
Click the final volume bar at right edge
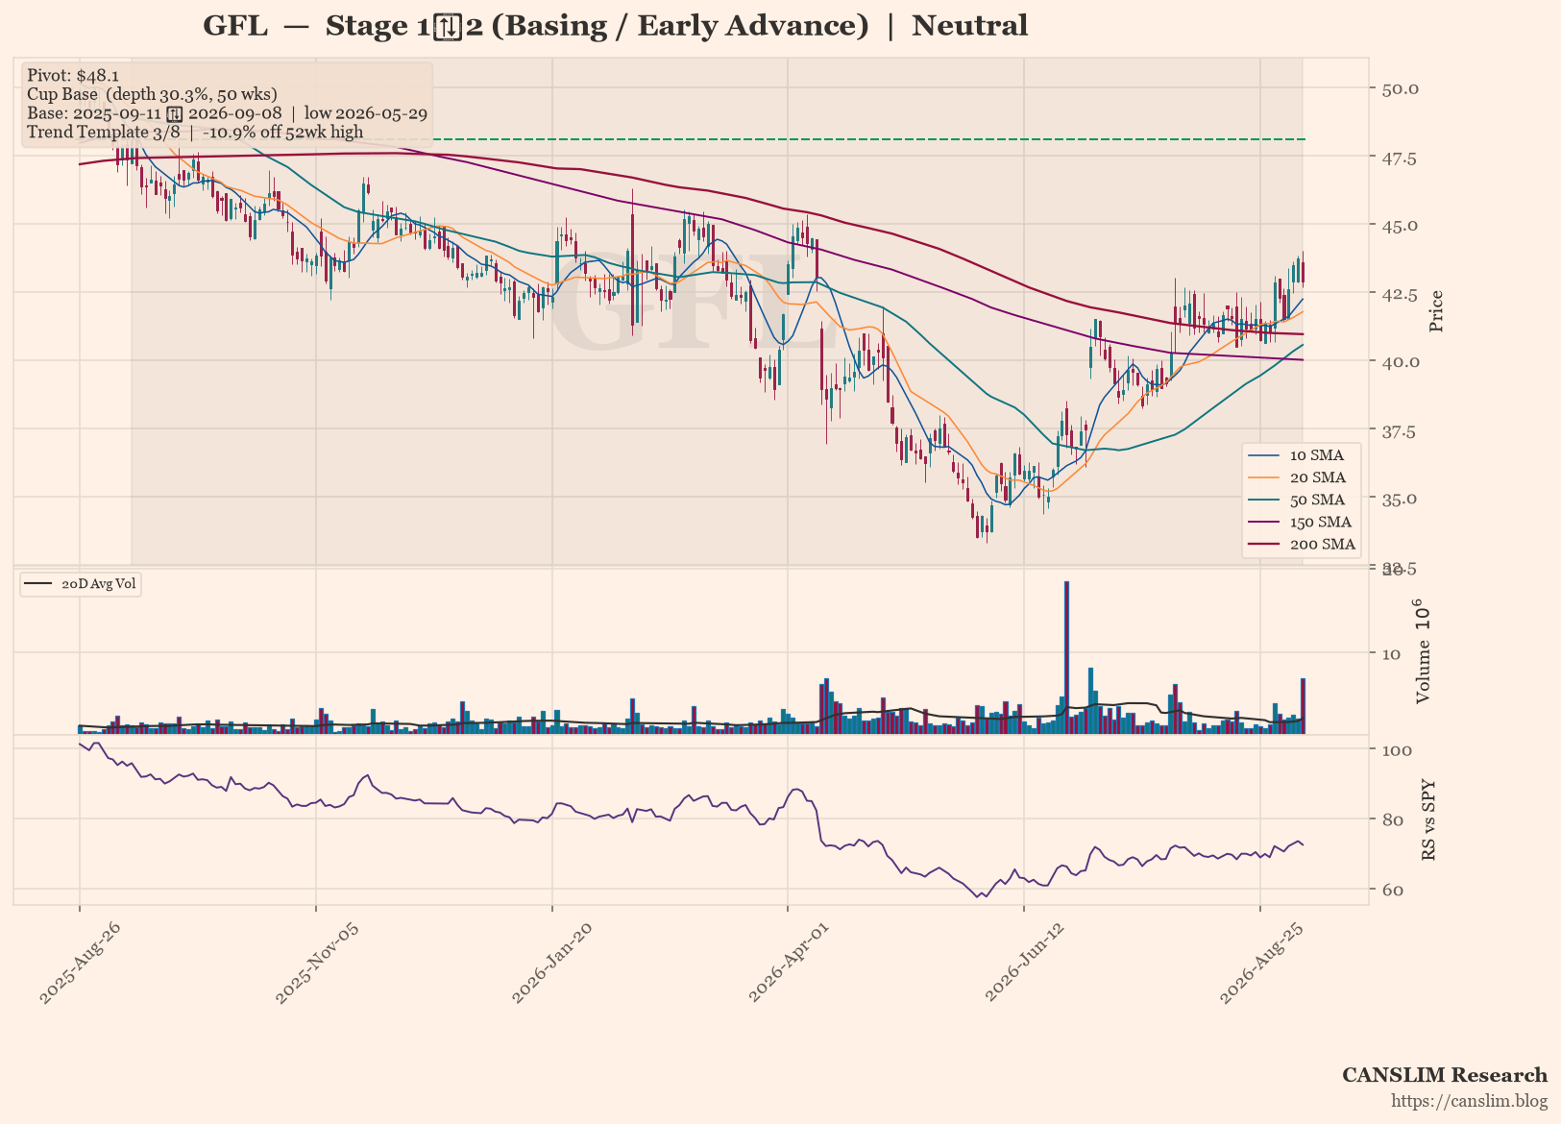(1303, 706)
